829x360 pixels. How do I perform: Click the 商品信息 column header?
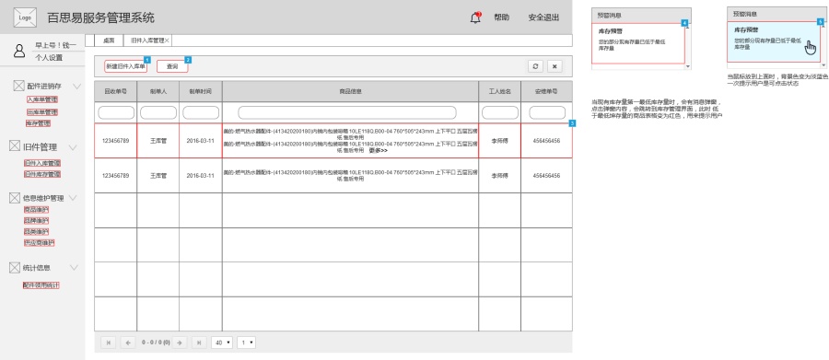350,91
